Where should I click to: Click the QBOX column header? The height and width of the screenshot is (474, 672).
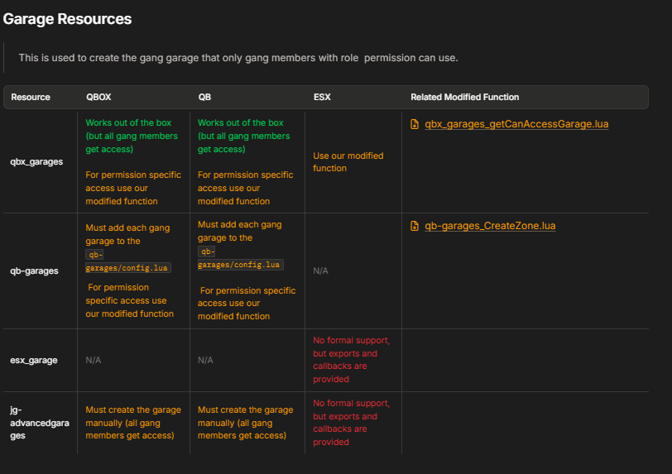[98, 98]
